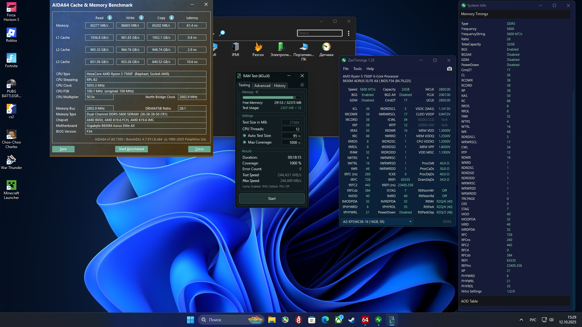Click the Поиск search field in AIDA64
The height and width of the screenshot is (327, 582).
click(319, 33)
